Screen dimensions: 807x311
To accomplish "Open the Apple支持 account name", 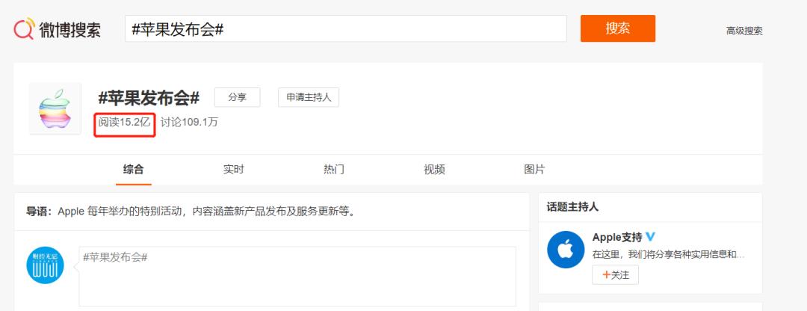I will click(x=617, y=238).
